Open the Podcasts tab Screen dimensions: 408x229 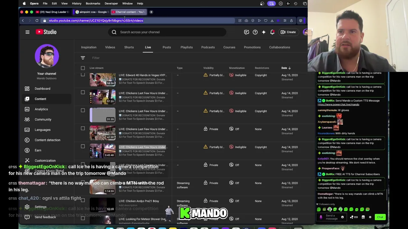[208, 47]
